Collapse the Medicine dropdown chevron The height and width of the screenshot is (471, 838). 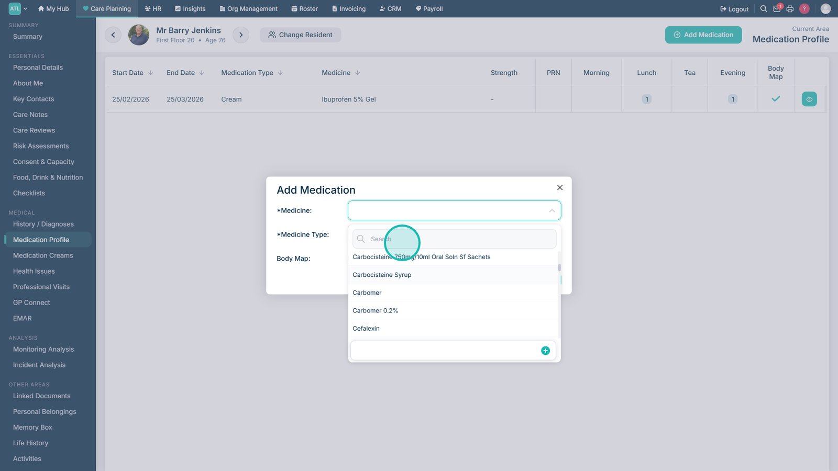click(552, 210)
